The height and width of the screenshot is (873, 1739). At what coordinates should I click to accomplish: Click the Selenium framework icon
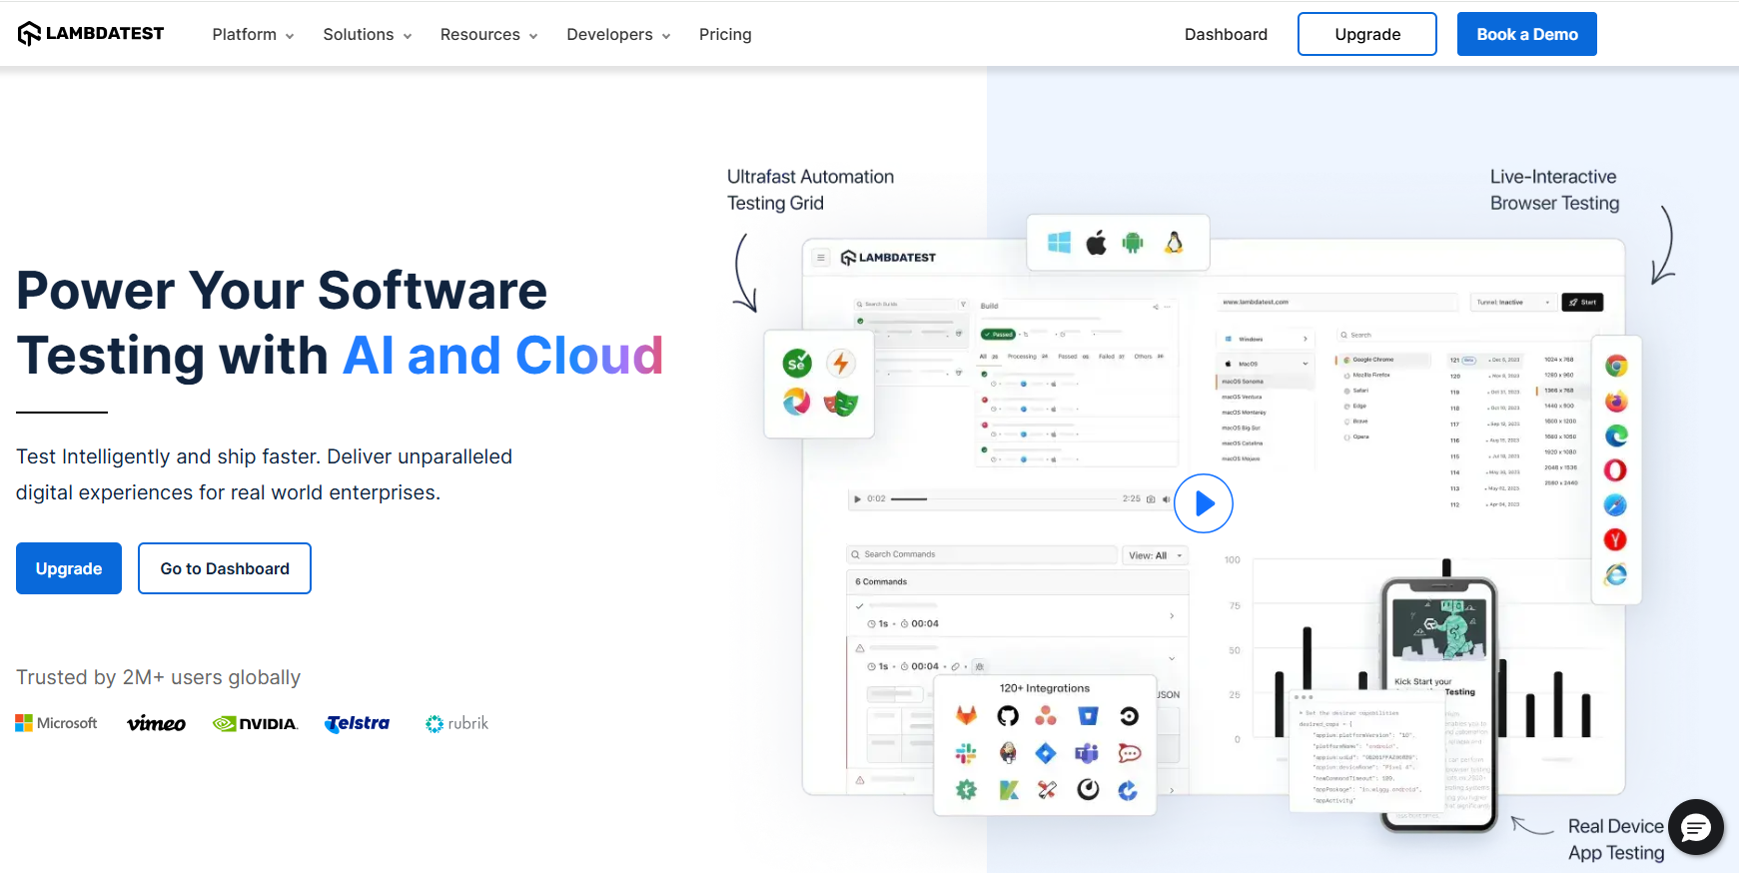pyautogui.click(x=797, y=364)
